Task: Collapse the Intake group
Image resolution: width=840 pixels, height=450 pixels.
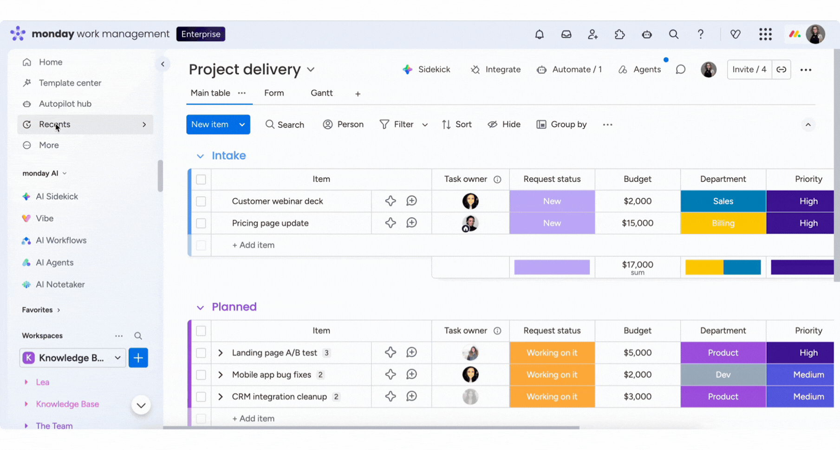Action: (x=200, y=156)
